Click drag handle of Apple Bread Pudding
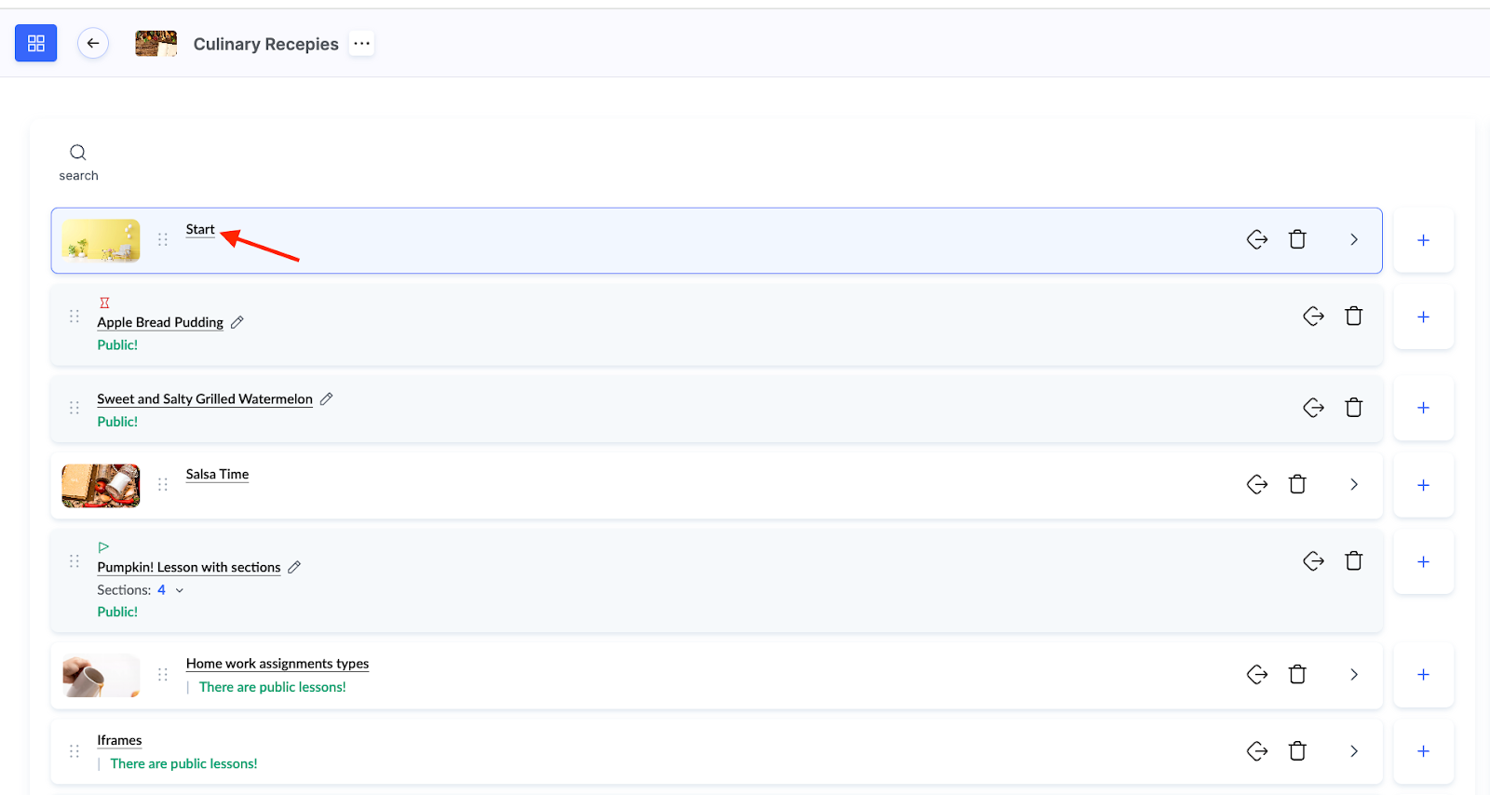This screenshot has height=795, width=1490. [x=74, y=317]
